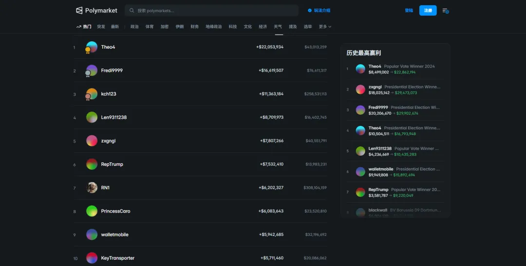The image size is (526, 266).
Task: Select the 最新 tab
Action: (x=115, y=26)
